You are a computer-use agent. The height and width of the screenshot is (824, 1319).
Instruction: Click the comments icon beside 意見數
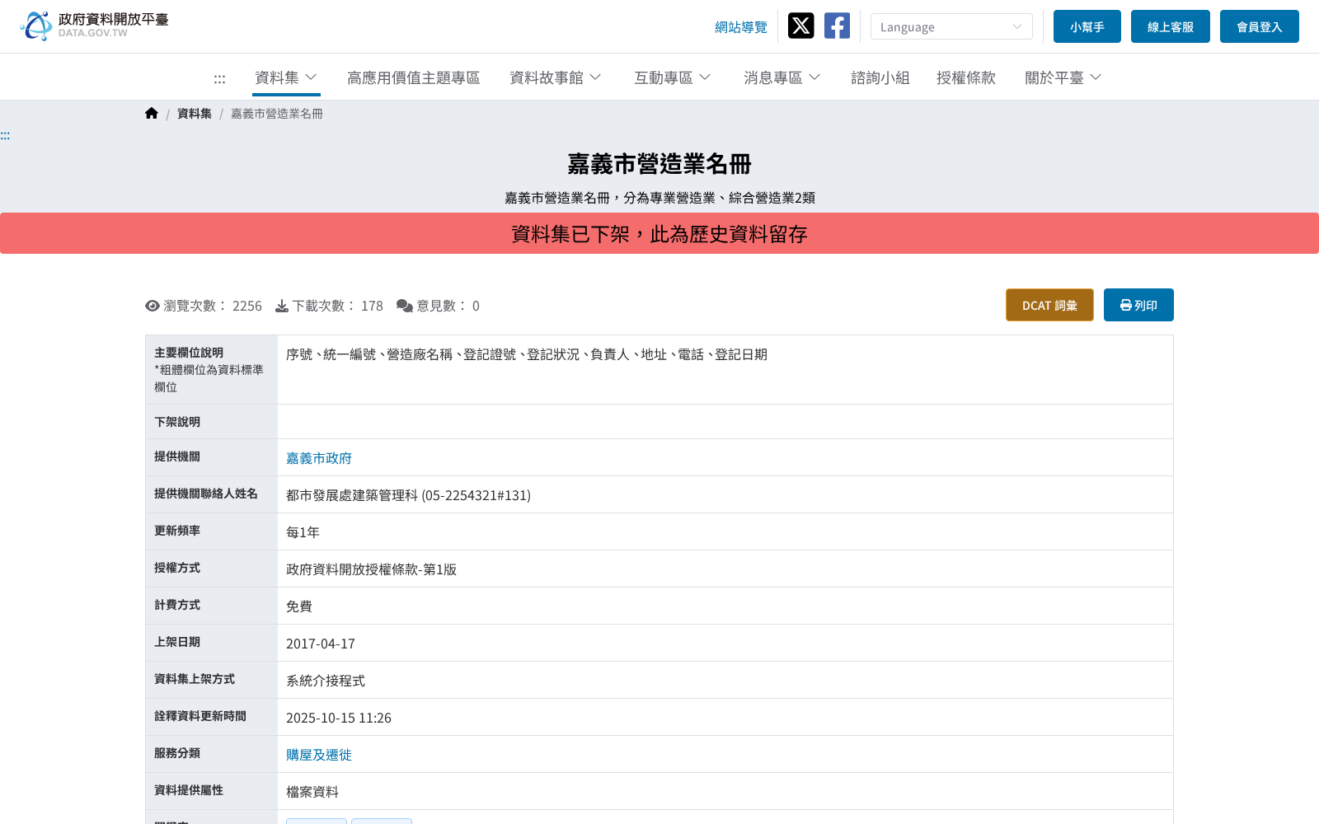pyautogui.click(x=405, y=306)
